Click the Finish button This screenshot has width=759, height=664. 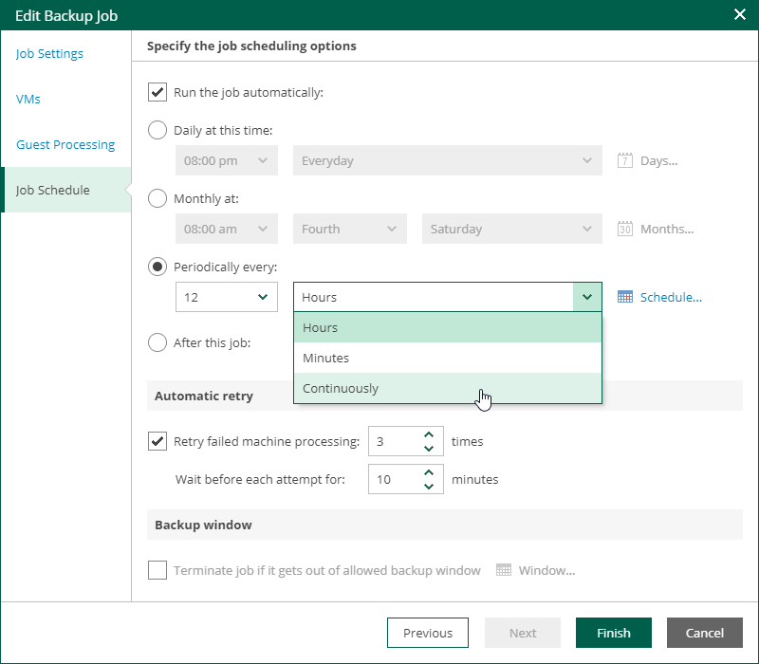(614, 633)
